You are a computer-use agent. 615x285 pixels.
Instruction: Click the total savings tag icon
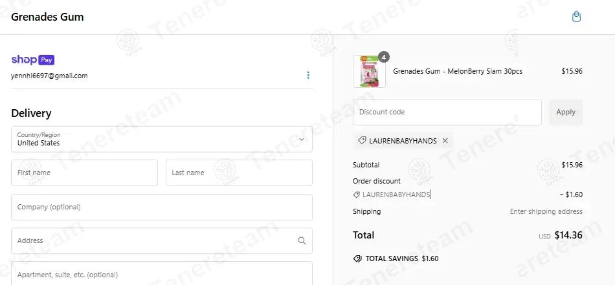click(x=357, y=259)
